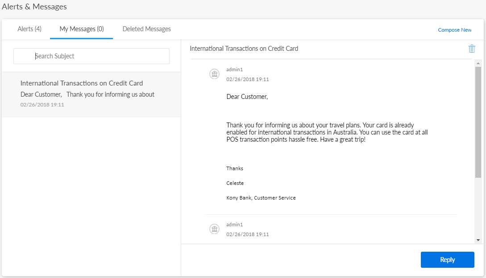
Task: Click the travel plans paragraph in message body
Action: 327,132
